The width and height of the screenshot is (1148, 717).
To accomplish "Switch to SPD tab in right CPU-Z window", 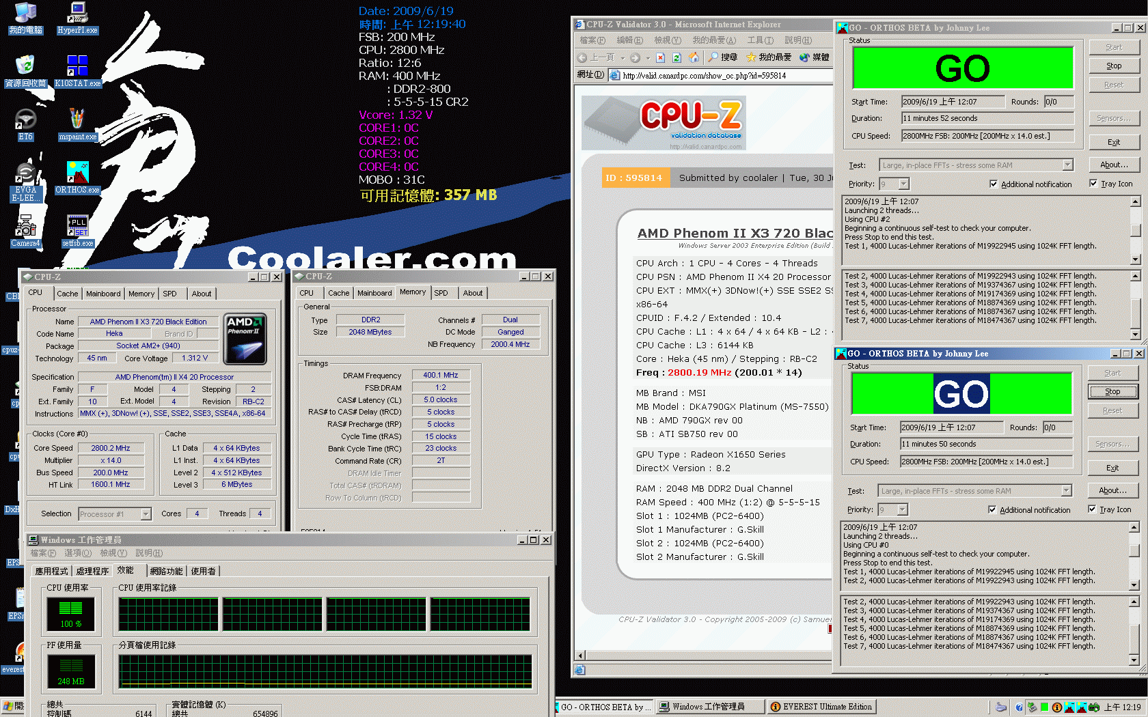I will 441,293.
